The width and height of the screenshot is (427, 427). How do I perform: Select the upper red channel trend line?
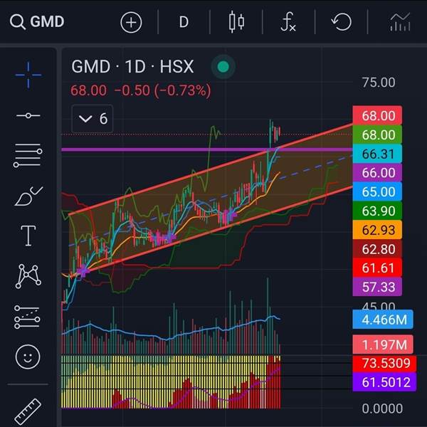pos(210,169)
